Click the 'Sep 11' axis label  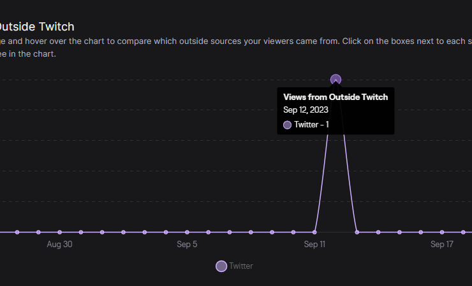pos(314,244)
